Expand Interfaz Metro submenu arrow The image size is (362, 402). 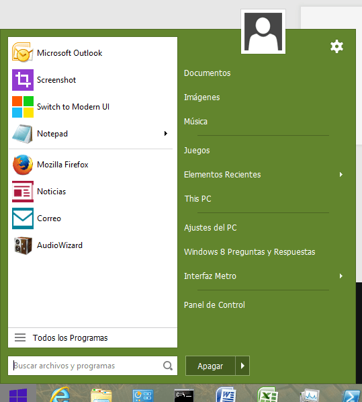pos(341,276)
